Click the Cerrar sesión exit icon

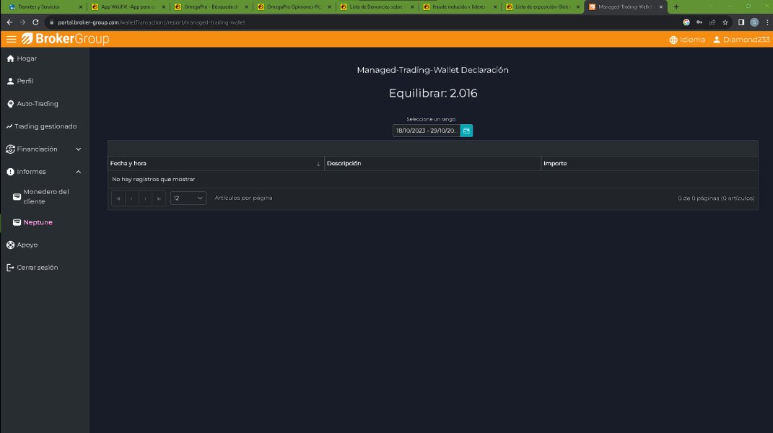[x=10, y=267]
